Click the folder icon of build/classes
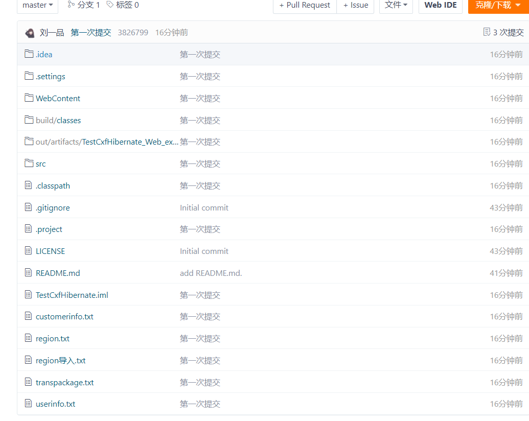 tap(29, 120)
